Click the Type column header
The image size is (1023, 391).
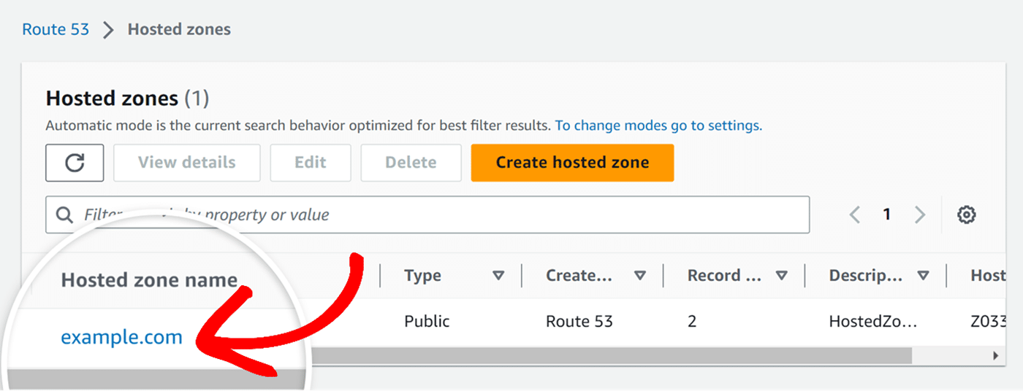[x=423, y=276]
